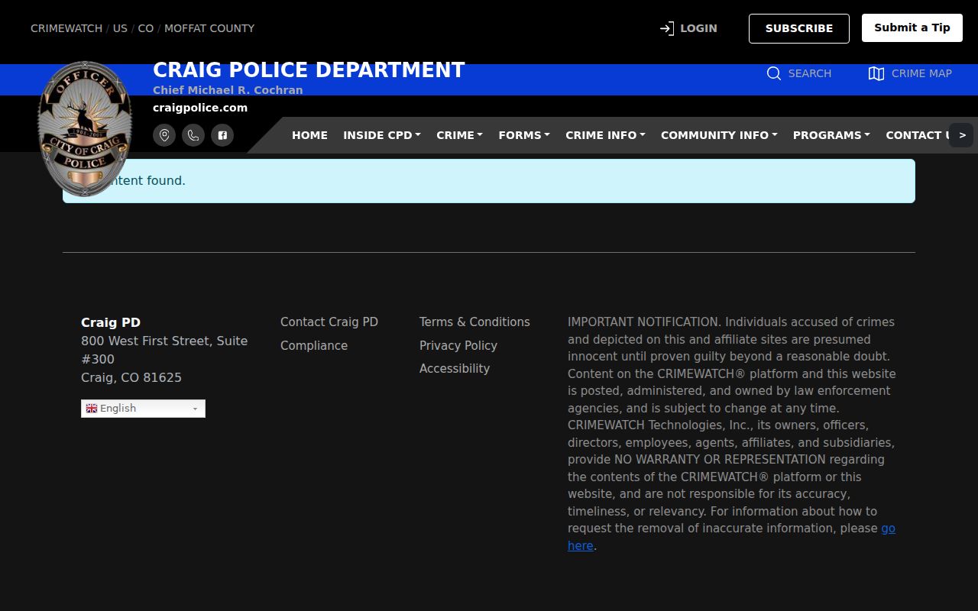Expand the Forms dropdown menu

tap(524, 135)
